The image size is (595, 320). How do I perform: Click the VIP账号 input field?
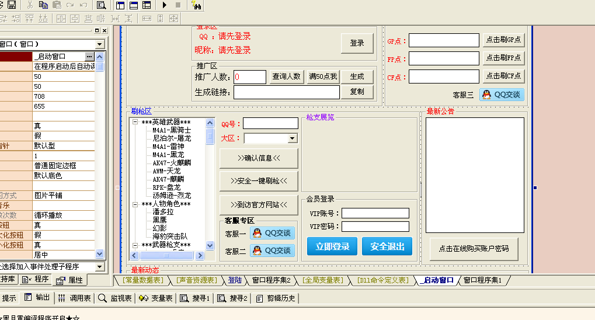point(375,213)
